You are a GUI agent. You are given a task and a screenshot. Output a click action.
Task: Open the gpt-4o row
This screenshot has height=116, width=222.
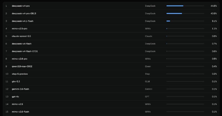[x=111, y=97]
